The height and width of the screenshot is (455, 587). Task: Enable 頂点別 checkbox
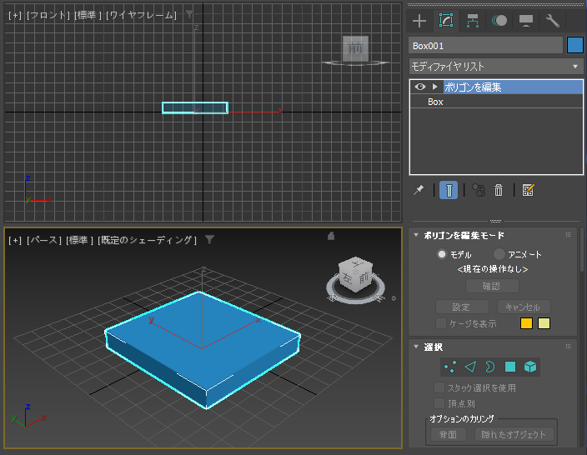(439, 403)
